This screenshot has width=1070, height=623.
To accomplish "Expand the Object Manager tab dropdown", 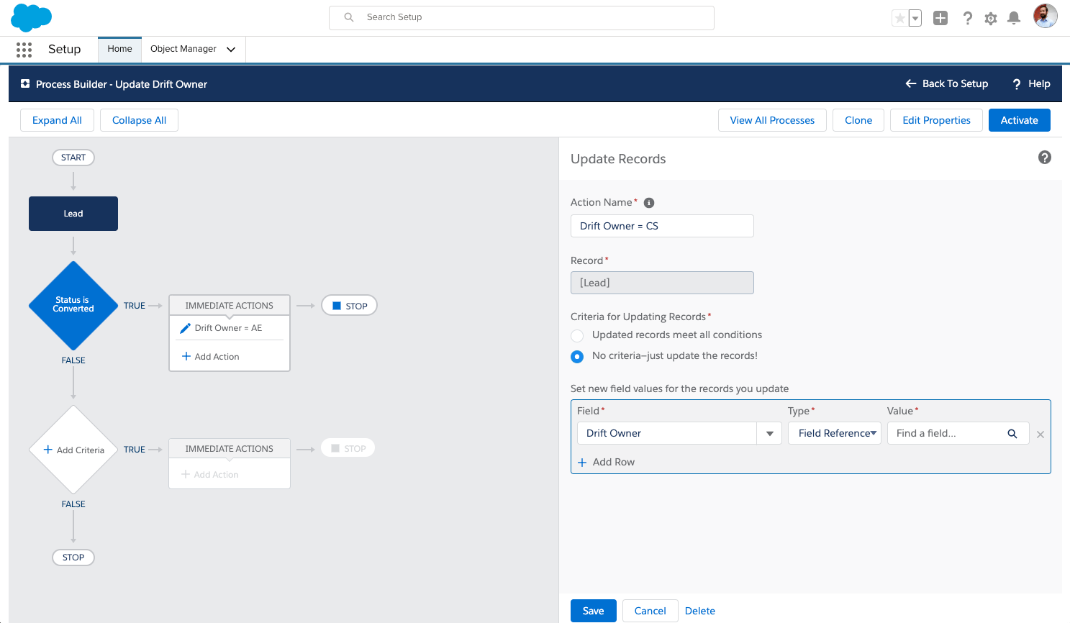I will pyautogui.click(x=231, y=49).
